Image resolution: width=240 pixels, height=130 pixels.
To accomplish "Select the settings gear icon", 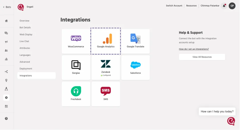I will click(x=6, y=98).
